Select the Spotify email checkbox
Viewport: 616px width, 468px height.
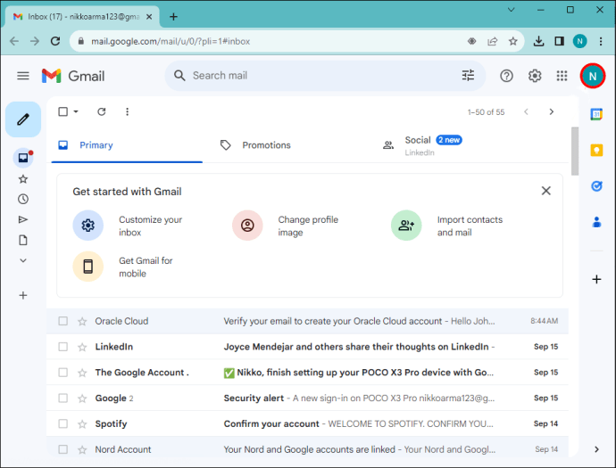[62, 424]
